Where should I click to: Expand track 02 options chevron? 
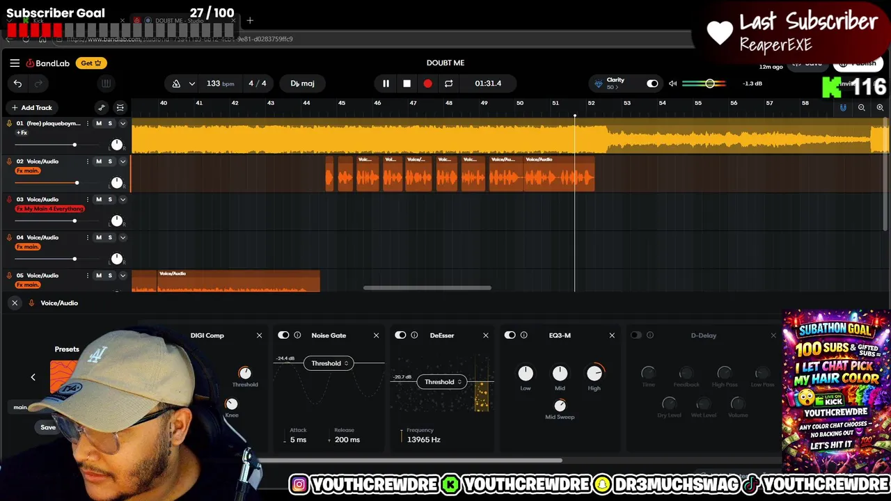click(123, 161)
